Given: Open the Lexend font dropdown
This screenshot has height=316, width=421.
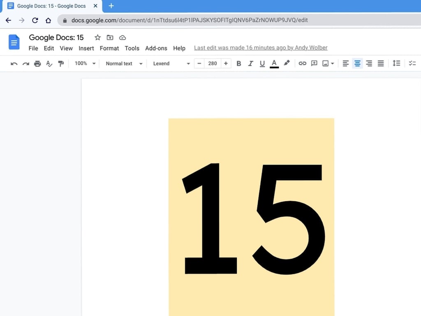Looking at the screenshot, I should point(171,64).
